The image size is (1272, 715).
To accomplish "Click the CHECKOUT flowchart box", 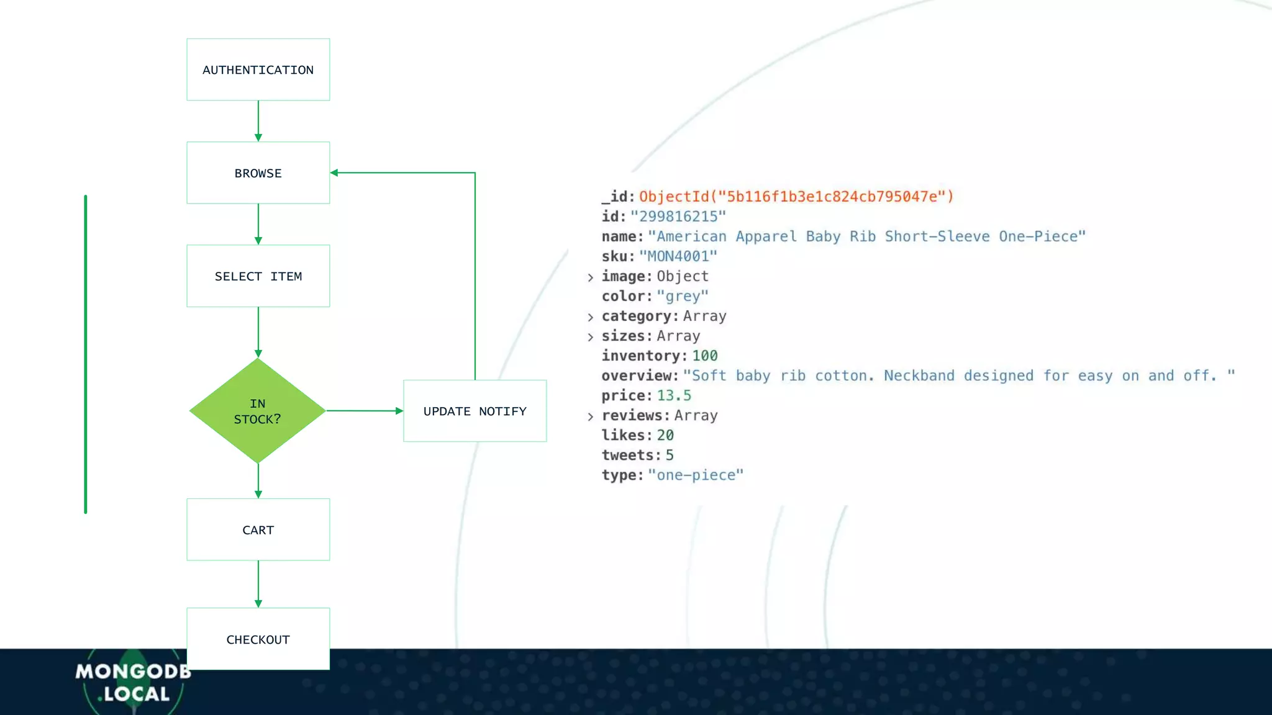I will (258, 639).
